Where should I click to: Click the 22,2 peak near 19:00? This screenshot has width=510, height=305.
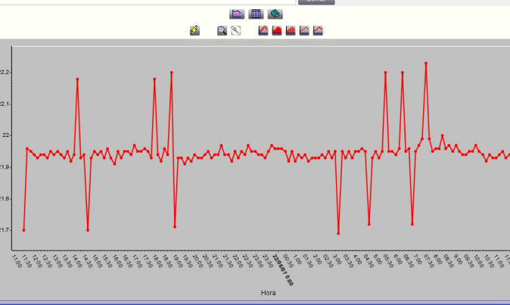(171, 72)
